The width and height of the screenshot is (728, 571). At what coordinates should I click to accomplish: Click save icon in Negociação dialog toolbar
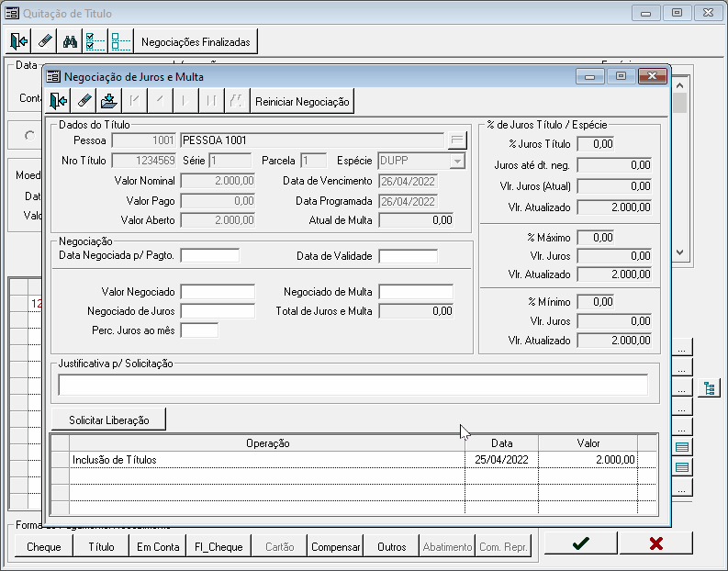click(x=109, y=101)
